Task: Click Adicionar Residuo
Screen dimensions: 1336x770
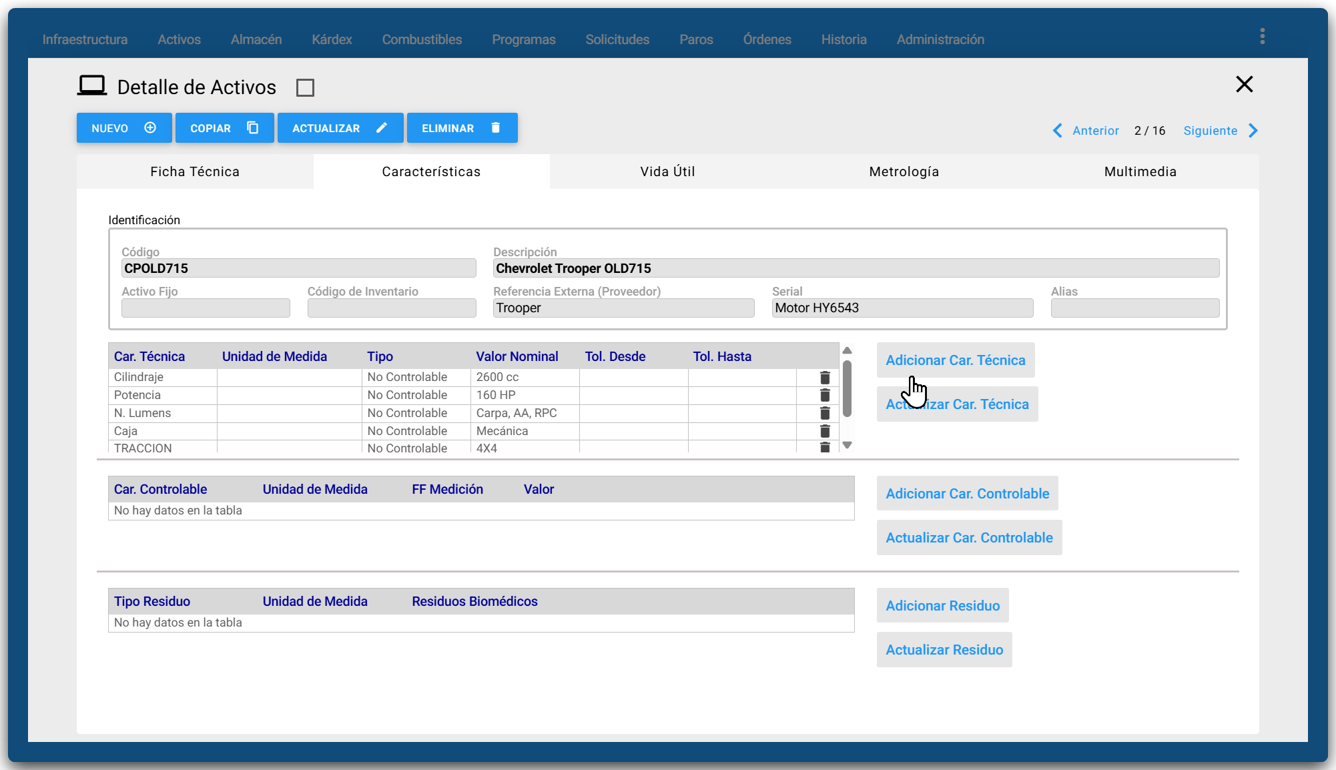Action: click(942, 606)
